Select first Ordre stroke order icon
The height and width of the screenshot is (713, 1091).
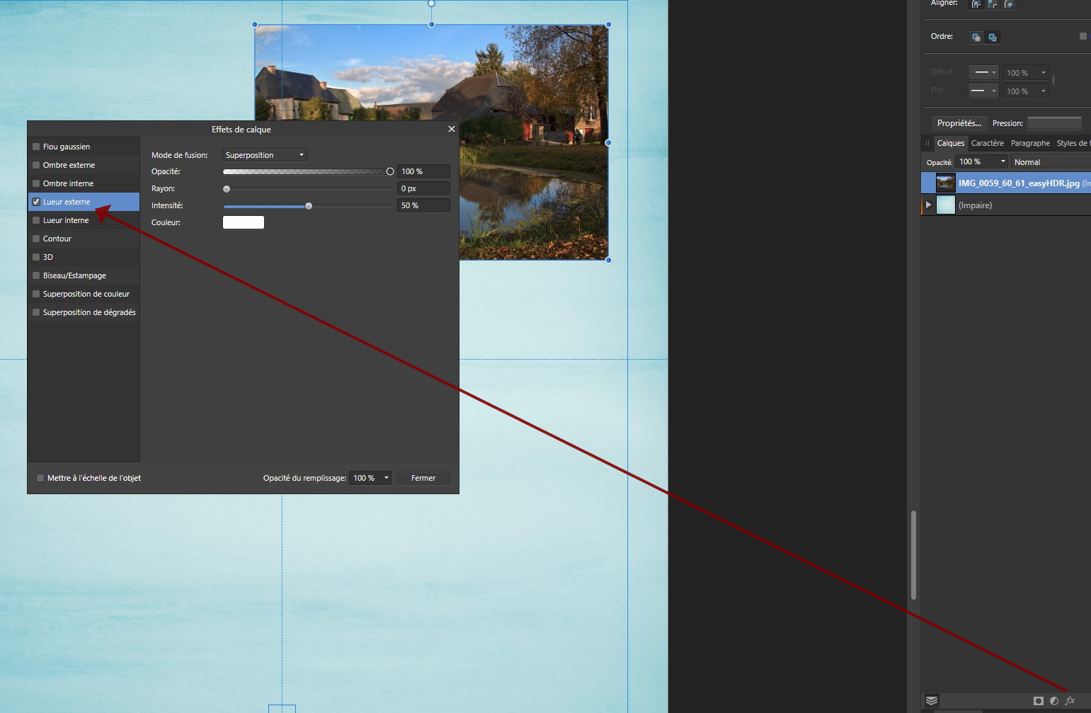tap(976, 37)
